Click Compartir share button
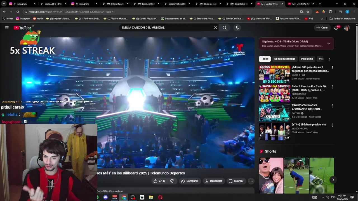The width and height of the screenshot is (358, 201). pos(189,181)
